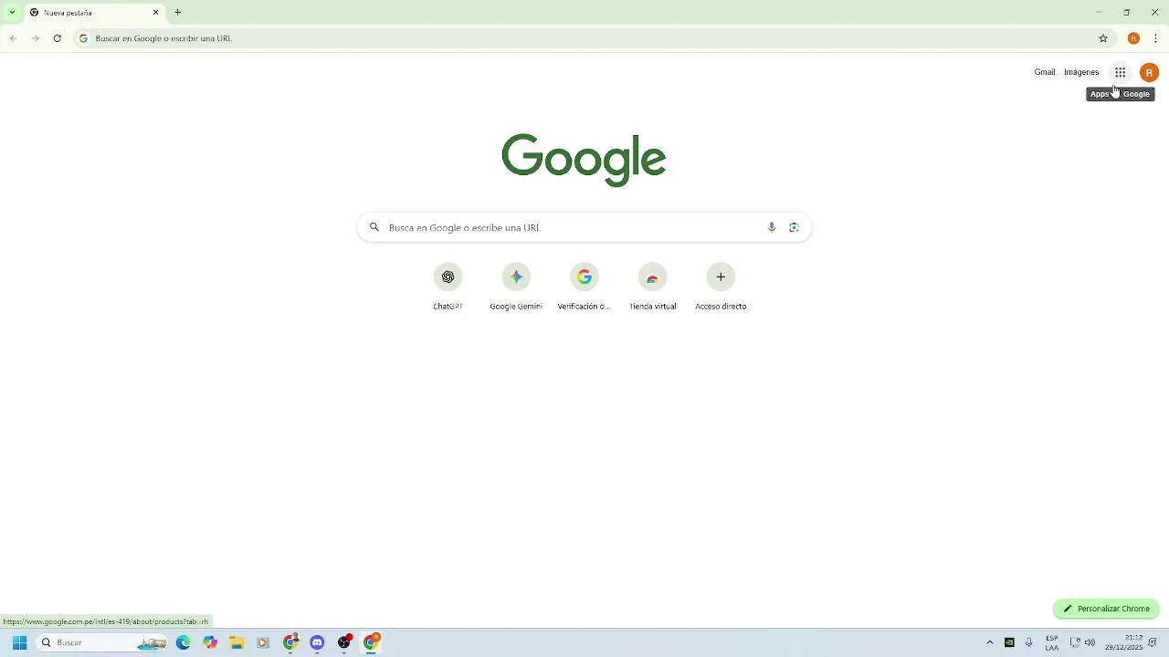
Task: Open the ChatGPT shortcut
Action: [448, 287]
